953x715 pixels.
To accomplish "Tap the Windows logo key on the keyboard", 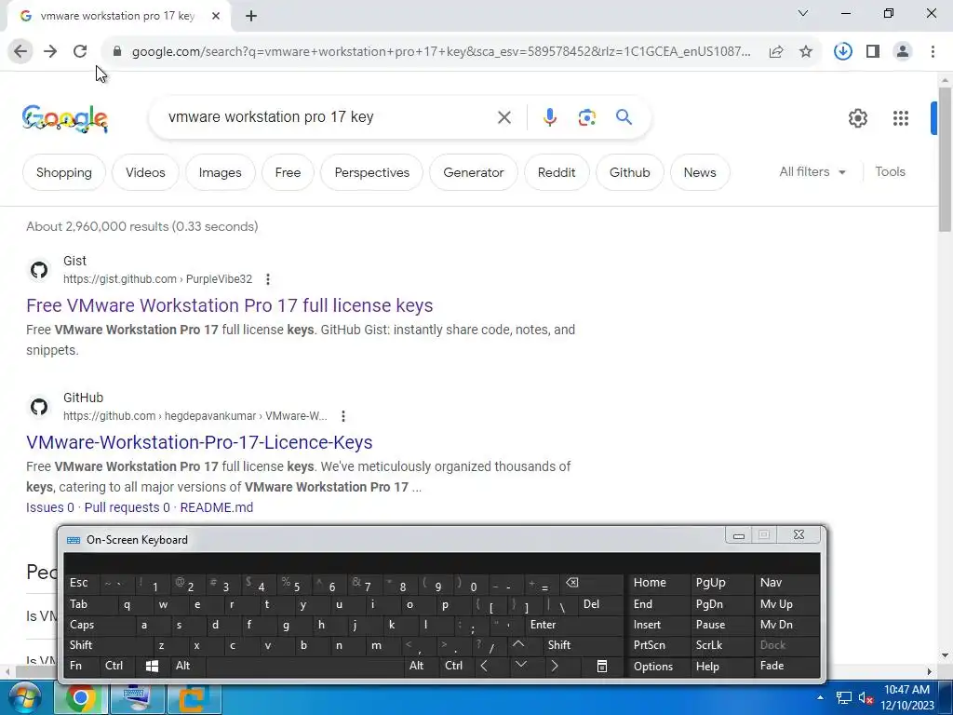I will [152, 667].
